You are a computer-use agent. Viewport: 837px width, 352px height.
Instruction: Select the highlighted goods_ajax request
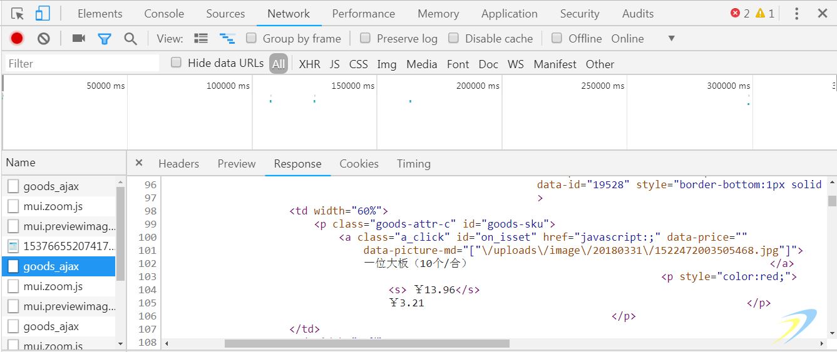coord(51,266)
